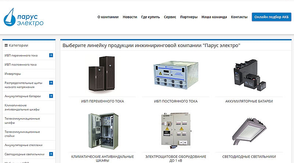Expand Распределительные щиты низкого напряжения plus icon

pyautogui.click(x=51, y=83)
